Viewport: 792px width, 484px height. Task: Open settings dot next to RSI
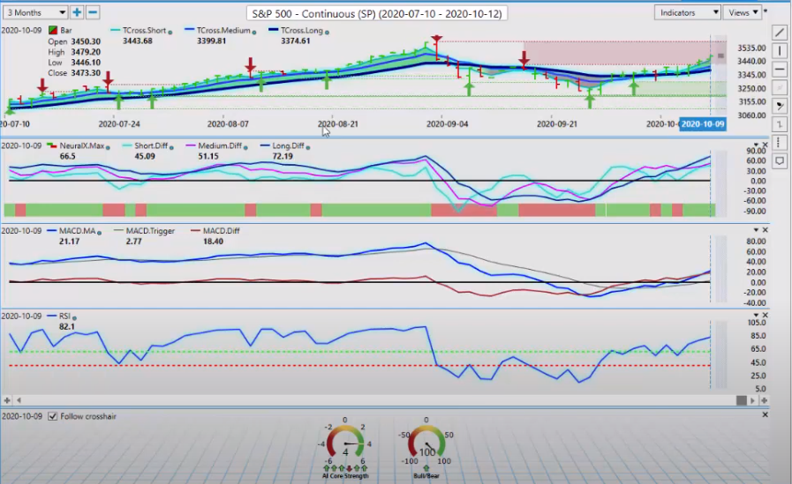[x=74, y=318]
